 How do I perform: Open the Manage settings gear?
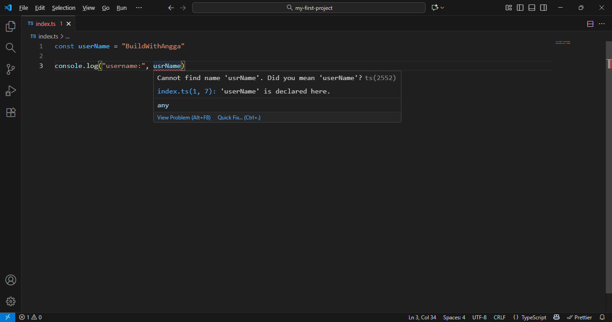(10, 301)
